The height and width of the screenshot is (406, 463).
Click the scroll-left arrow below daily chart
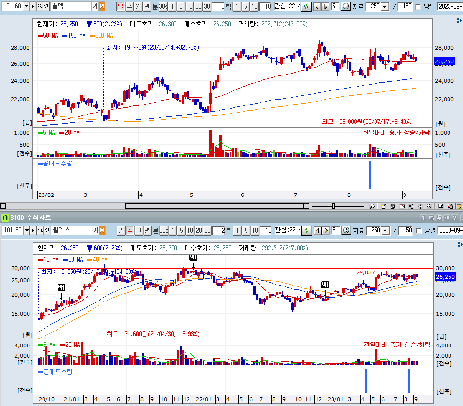point(3,206)
